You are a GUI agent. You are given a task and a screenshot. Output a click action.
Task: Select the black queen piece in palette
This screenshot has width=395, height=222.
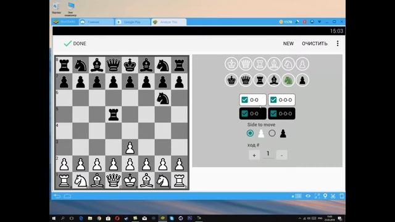pyautogui.click(x=246, y=80)
